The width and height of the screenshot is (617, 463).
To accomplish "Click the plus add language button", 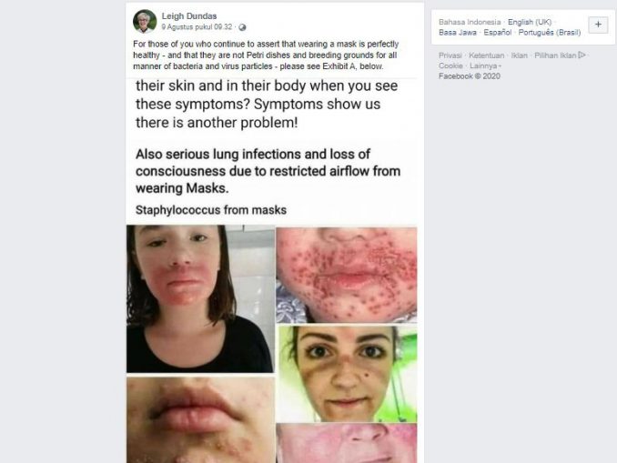I will 598,25.
